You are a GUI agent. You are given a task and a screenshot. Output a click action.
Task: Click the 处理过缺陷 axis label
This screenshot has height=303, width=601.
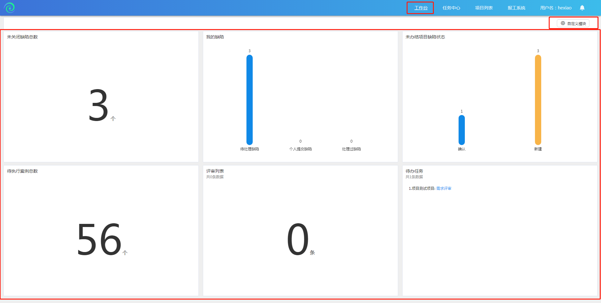[x=351, y=149]
